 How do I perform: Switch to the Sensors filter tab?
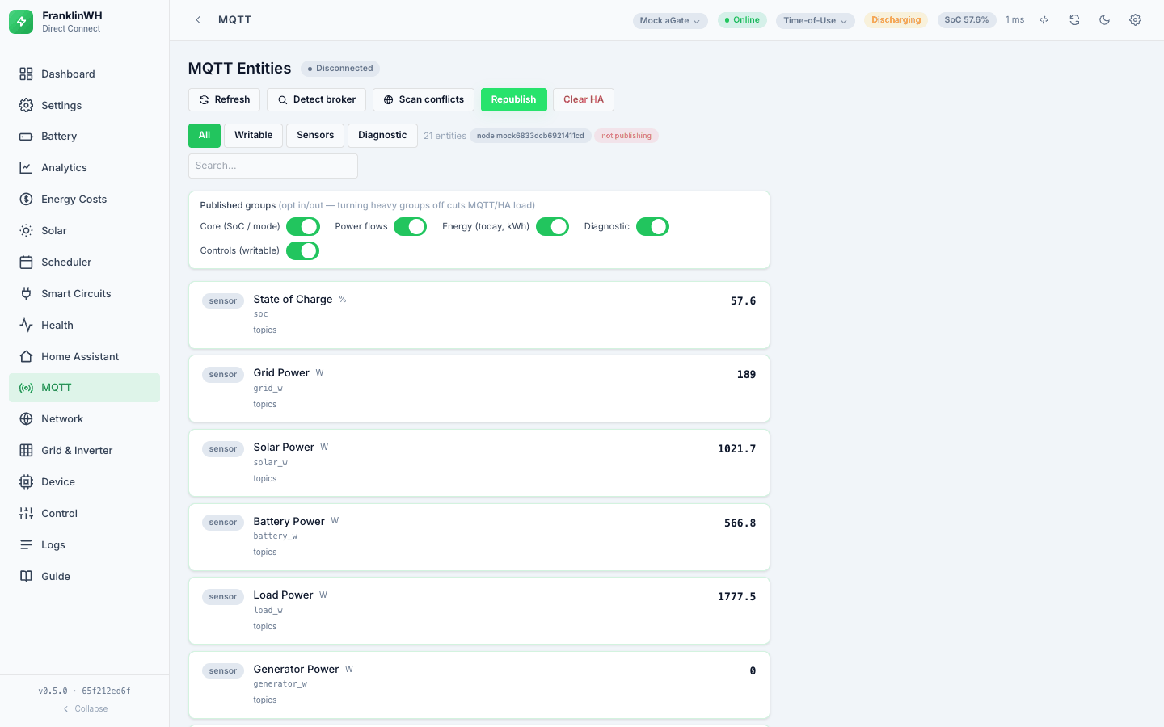315,136
